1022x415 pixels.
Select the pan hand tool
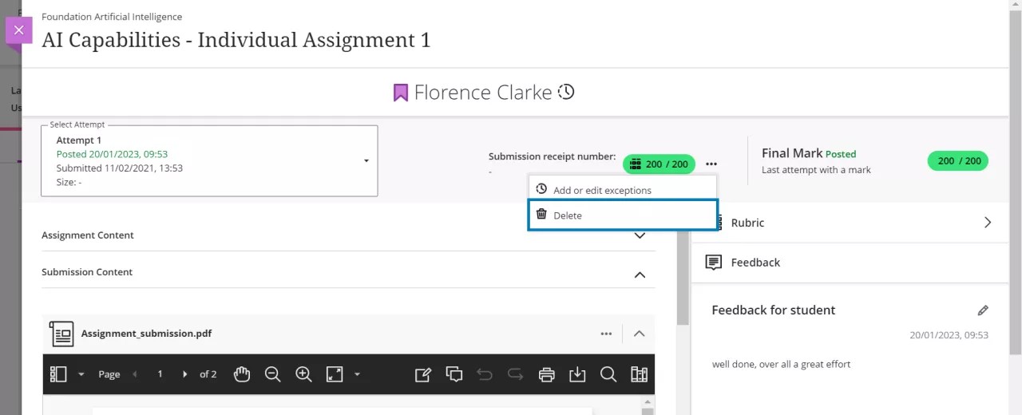pyautogui.click(x=242, y=374)
